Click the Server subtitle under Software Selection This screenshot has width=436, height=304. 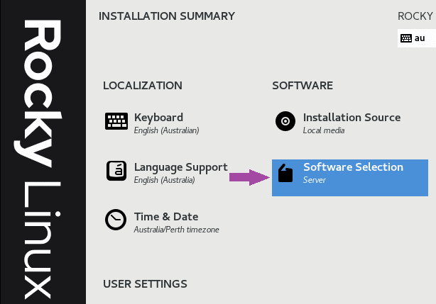point(314,180)
